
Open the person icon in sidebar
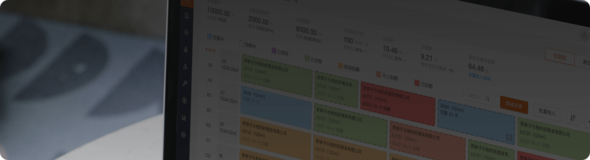pos(185,67)
